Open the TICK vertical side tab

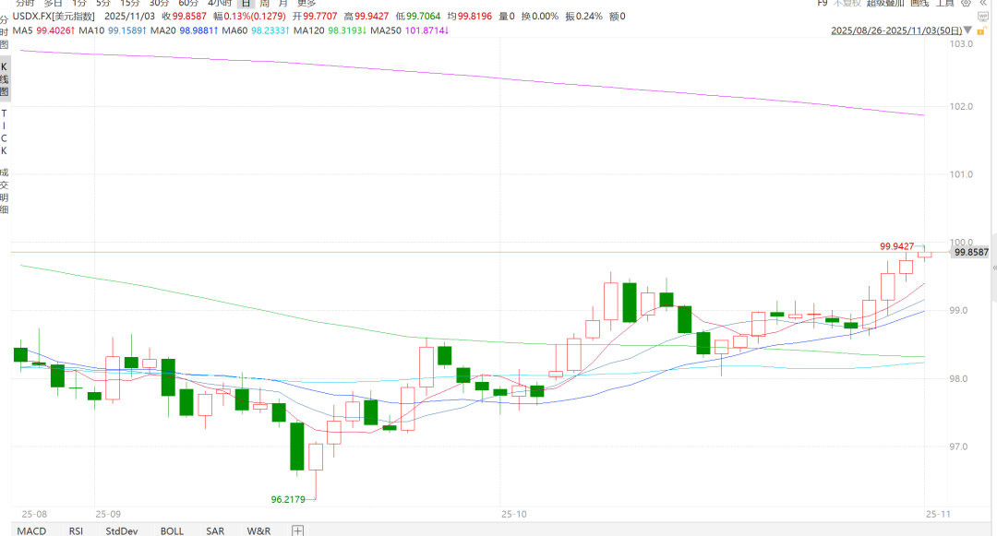pyautogui.click(x=4, y=132)
